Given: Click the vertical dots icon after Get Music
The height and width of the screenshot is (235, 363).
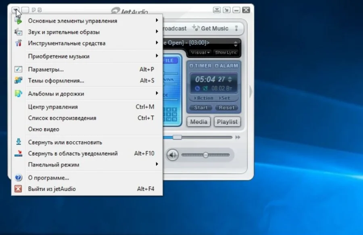Looking at the screenshot, I should pos(236,28).
